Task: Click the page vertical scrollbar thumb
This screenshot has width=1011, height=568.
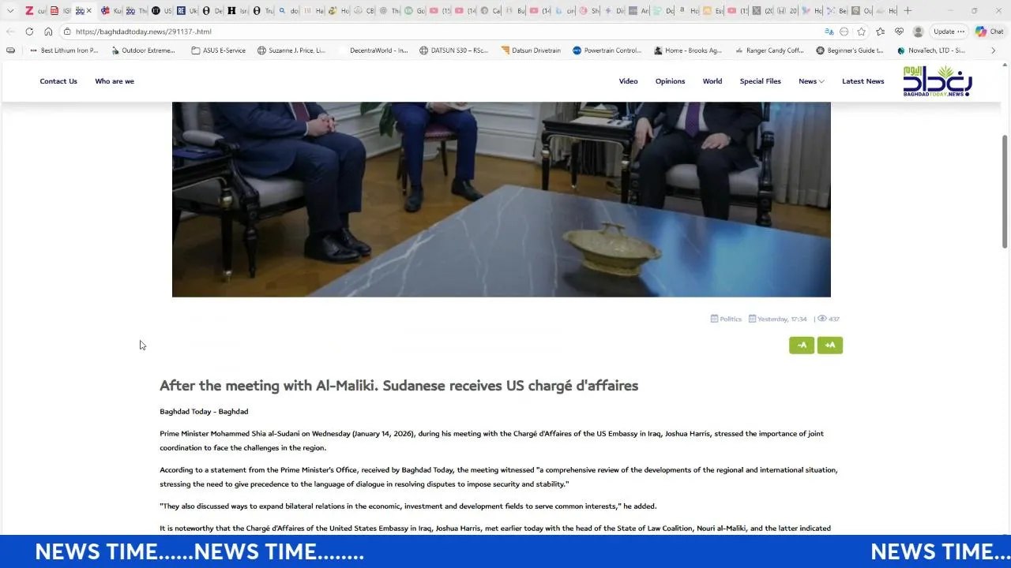Action: tap(1005, 192)
